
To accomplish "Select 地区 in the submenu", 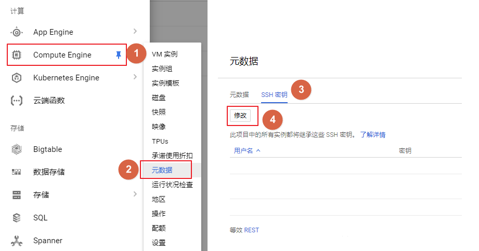I will pos(159,199).
